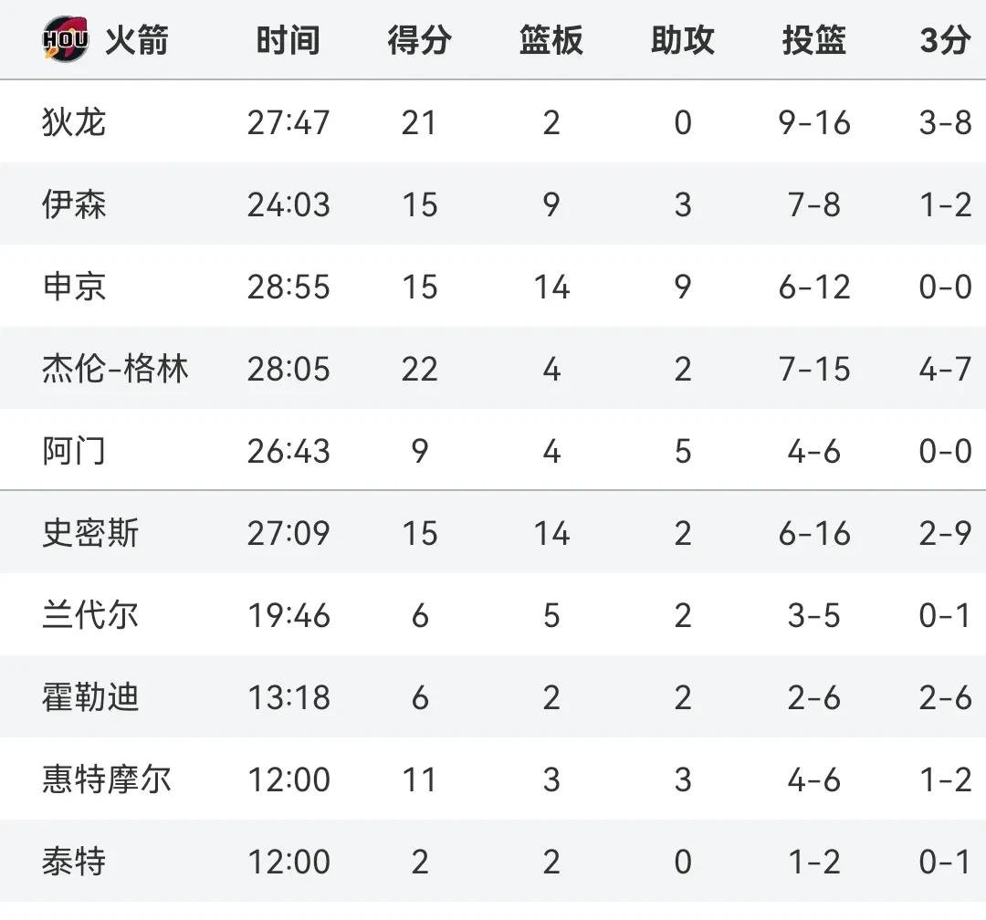Tap the 3分 column header
The image size is (986, 920).
click(x=944, y=40)
